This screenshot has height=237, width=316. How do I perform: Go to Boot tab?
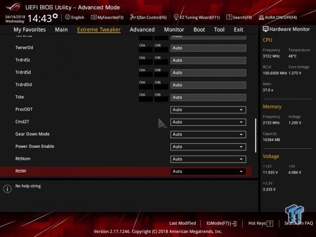[199, 30]
